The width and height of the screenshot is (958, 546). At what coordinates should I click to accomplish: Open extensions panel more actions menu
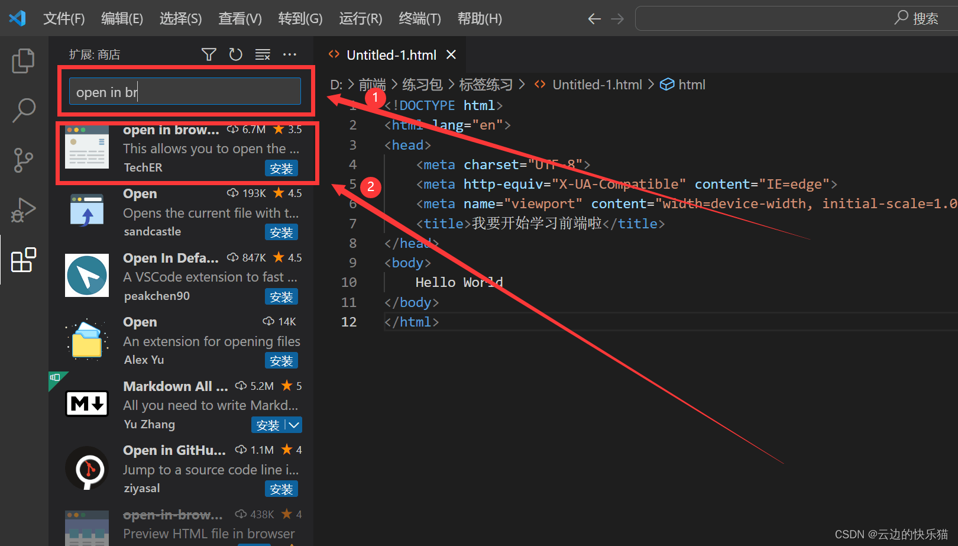click(x=290, y=54)
